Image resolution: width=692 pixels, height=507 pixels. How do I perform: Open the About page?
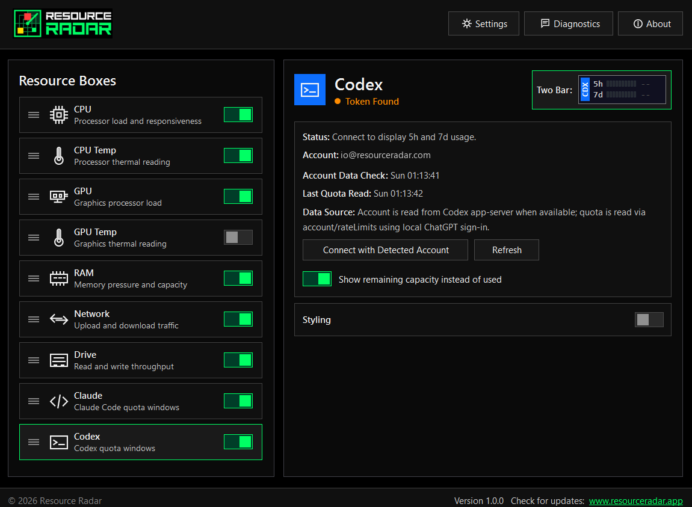pos(650,24)
